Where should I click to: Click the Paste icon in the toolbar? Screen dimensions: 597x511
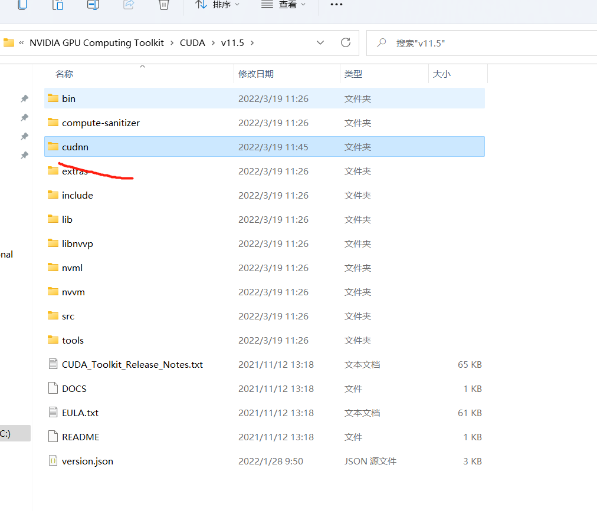(x=57, y=6)
